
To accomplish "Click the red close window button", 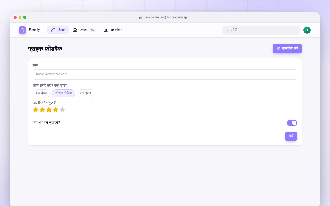I will [15, 18].
